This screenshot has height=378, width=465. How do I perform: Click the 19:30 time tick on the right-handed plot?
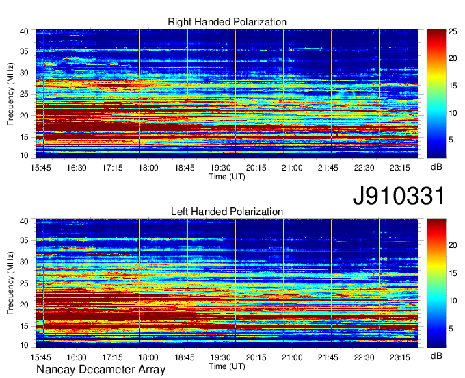(x=220, y=168)
